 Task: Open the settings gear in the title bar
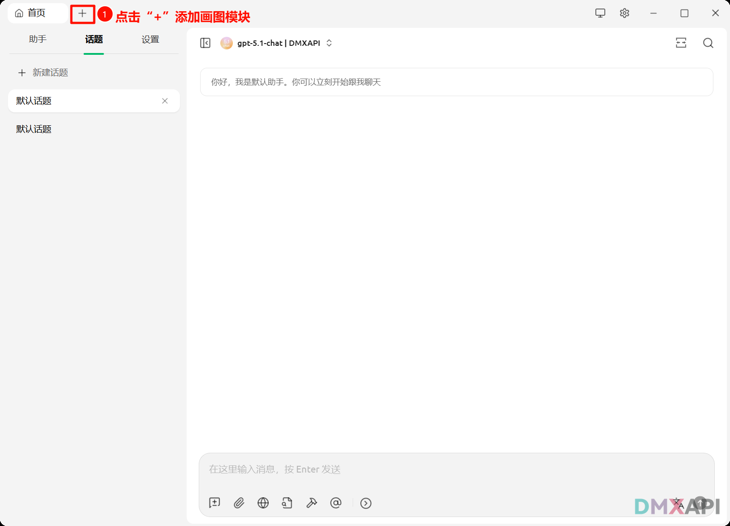624,13
